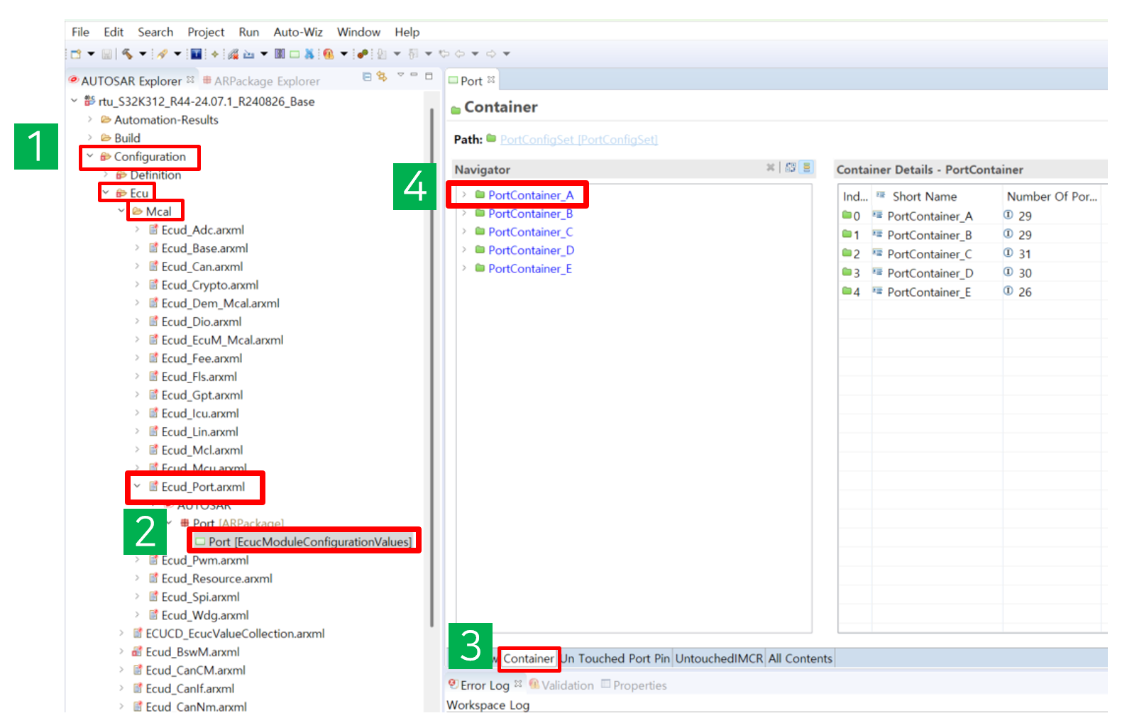Click the New wizard toolbar icon
This screenshot has width=1127, height=723.
pos(76,54)
